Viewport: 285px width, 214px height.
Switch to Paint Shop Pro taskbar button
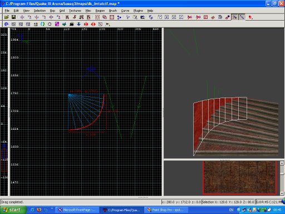(x=166, y=210)
